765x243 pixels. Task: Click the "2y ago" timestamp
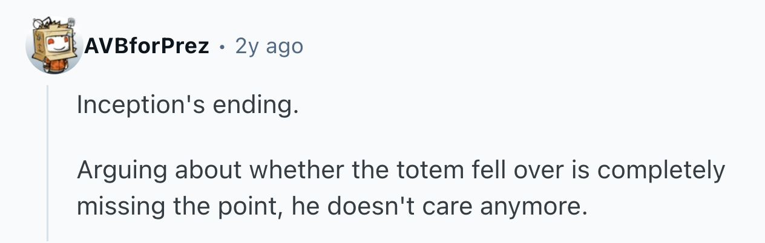pos(269,46)
